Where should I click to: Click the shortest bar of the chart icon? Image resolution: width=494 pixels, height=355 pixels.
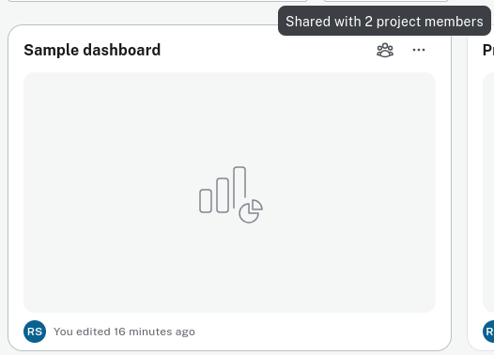click(206, 201)
